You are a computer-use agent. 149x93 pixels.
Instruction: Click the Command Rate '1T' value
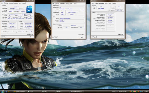[x=110, y=25]
